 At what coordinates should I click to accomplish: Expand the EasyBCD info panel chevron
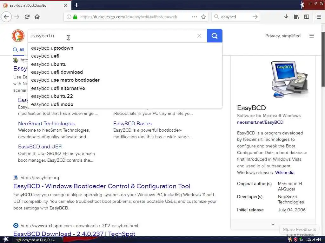point(273,224)
